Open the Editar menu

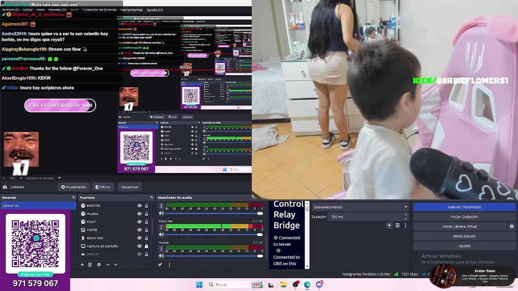[28, 10]
